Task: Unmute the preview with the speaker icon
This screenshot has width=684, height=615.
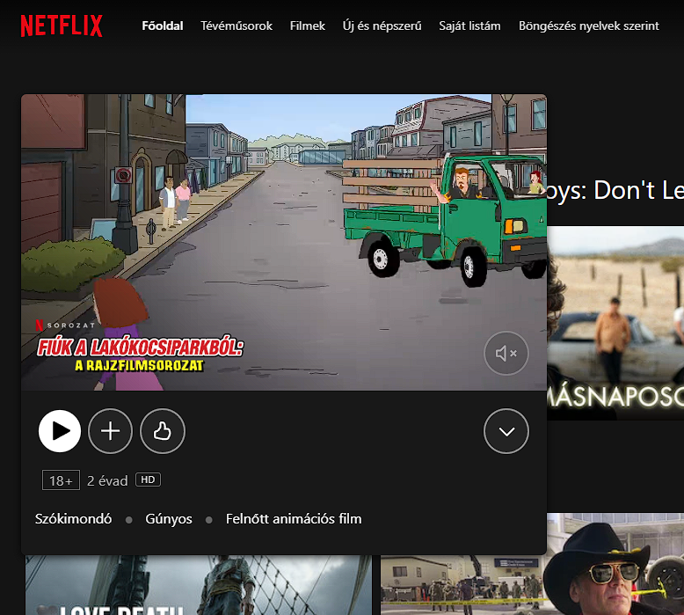Action: (x=506, y=353)
